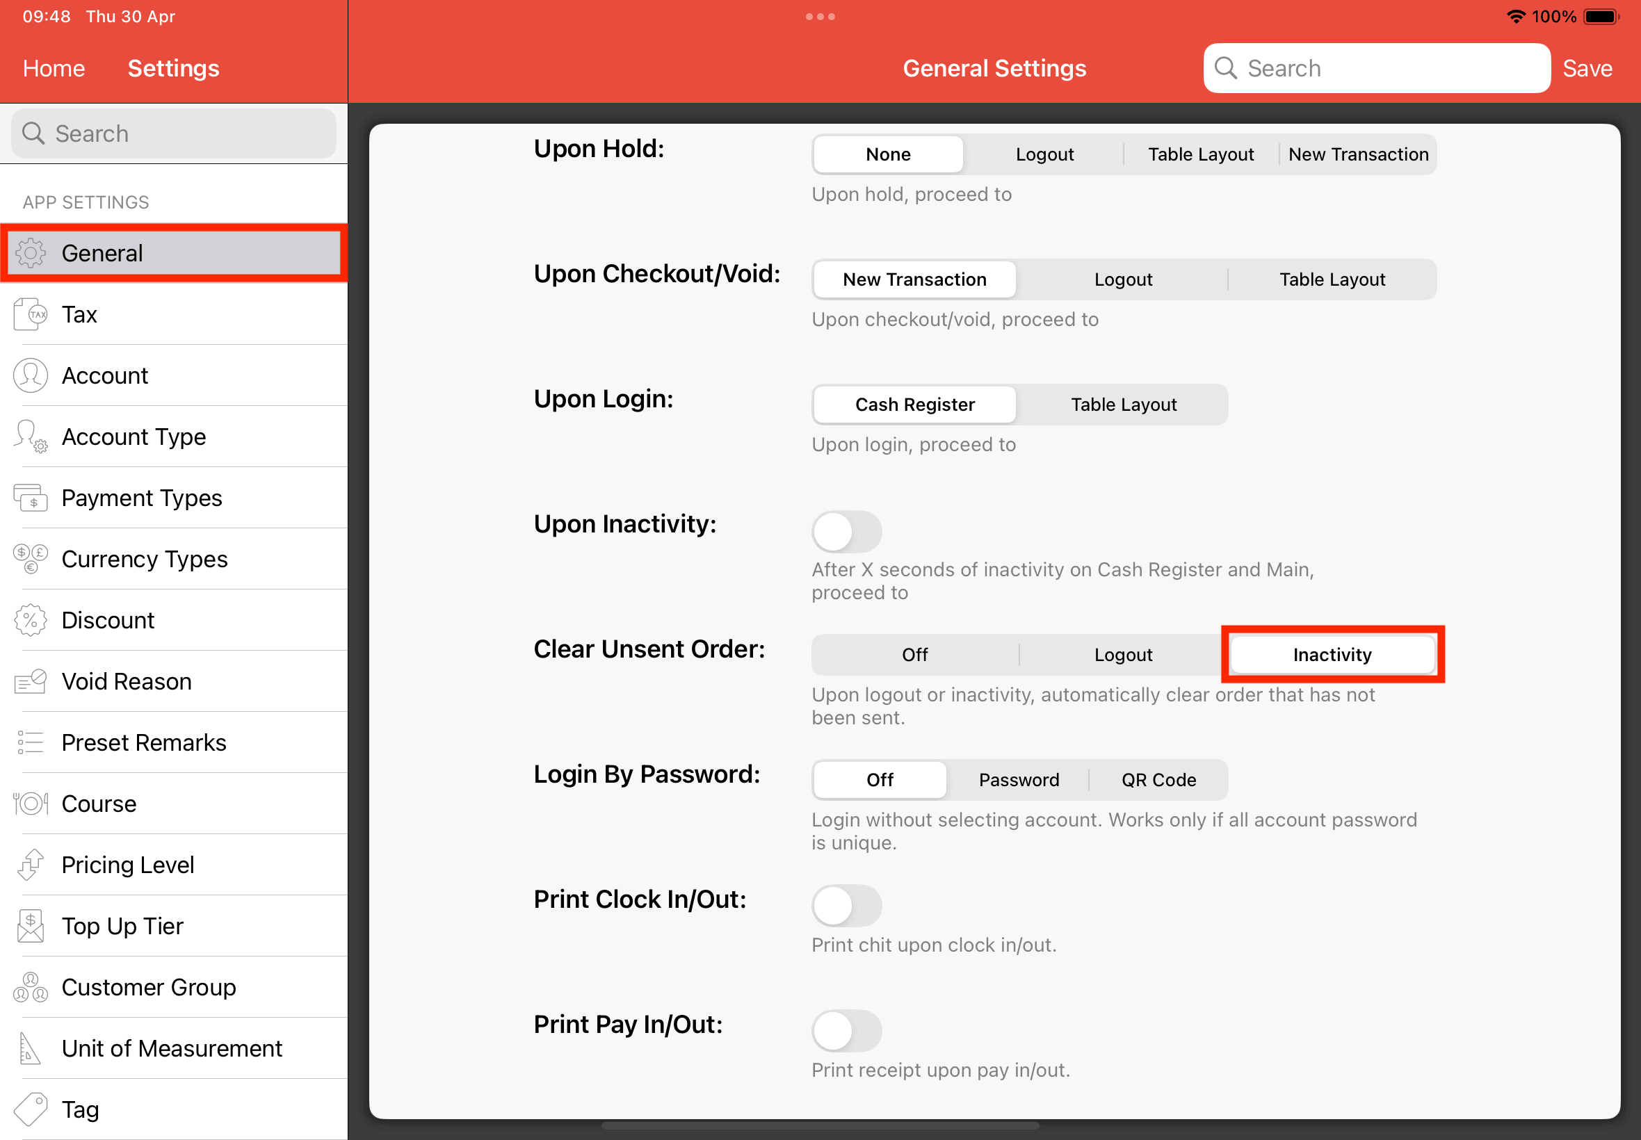
Task: Click the Payment Types cards icon
Action: tap(31, 498)
